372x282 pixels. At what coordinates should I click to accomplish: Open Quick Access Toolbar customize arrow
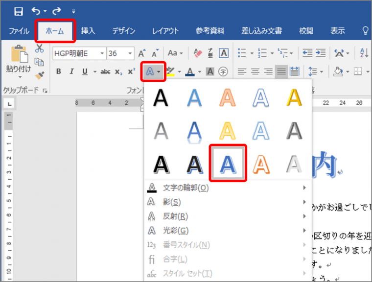(73, 11)
